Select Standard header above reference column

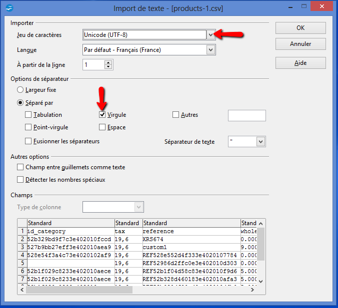point(191,223)
